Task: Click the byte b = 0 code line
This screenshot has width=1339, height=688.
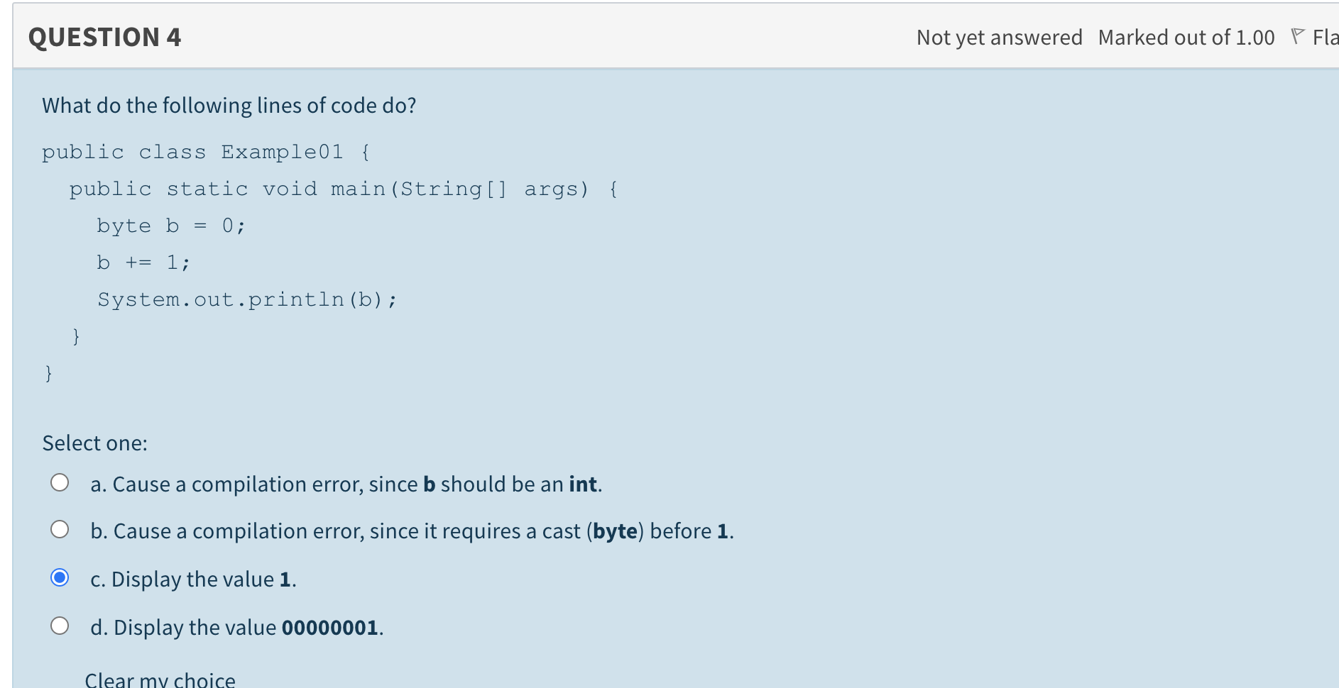Action: [x=170, y=225]
